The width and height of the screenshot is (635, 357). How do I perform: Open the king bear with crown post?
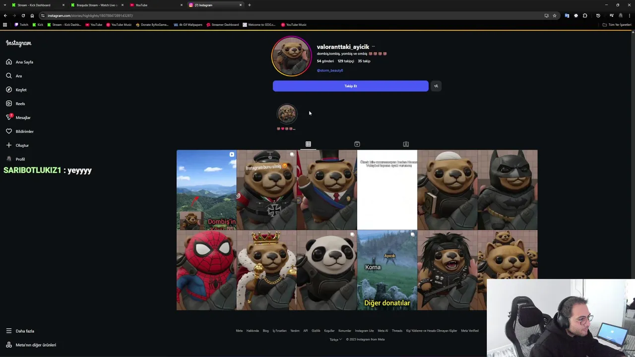tap(266, 270)
